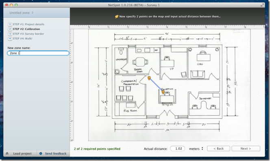Click the blue feedback icon

pyautogui.click(x=41, y=153)
